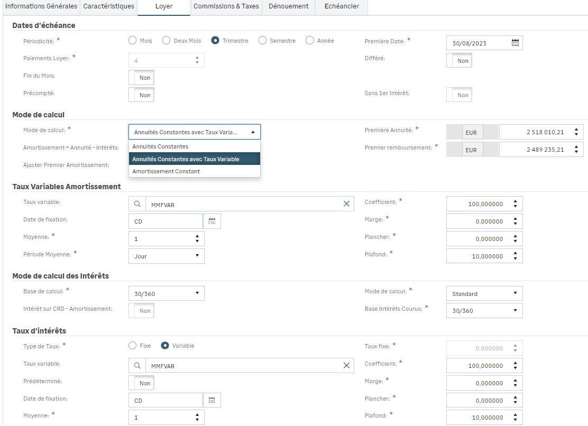Toggle the Différé switch
The image size is (588, 426).
(459, 61)
